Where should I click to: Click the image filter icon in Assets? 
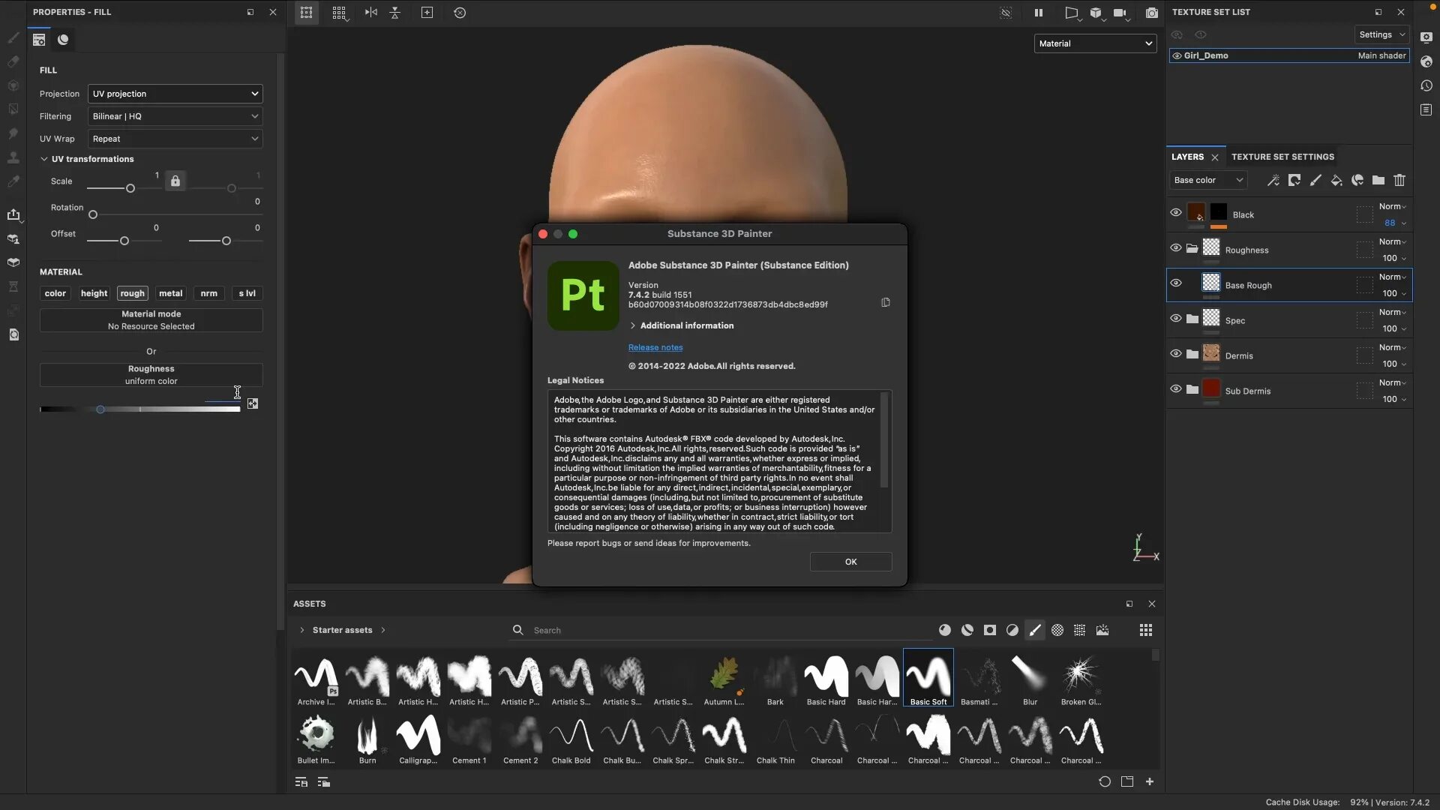1102,630
